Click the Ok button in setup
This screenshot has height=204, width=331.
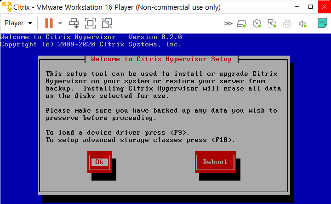(99, 162)
